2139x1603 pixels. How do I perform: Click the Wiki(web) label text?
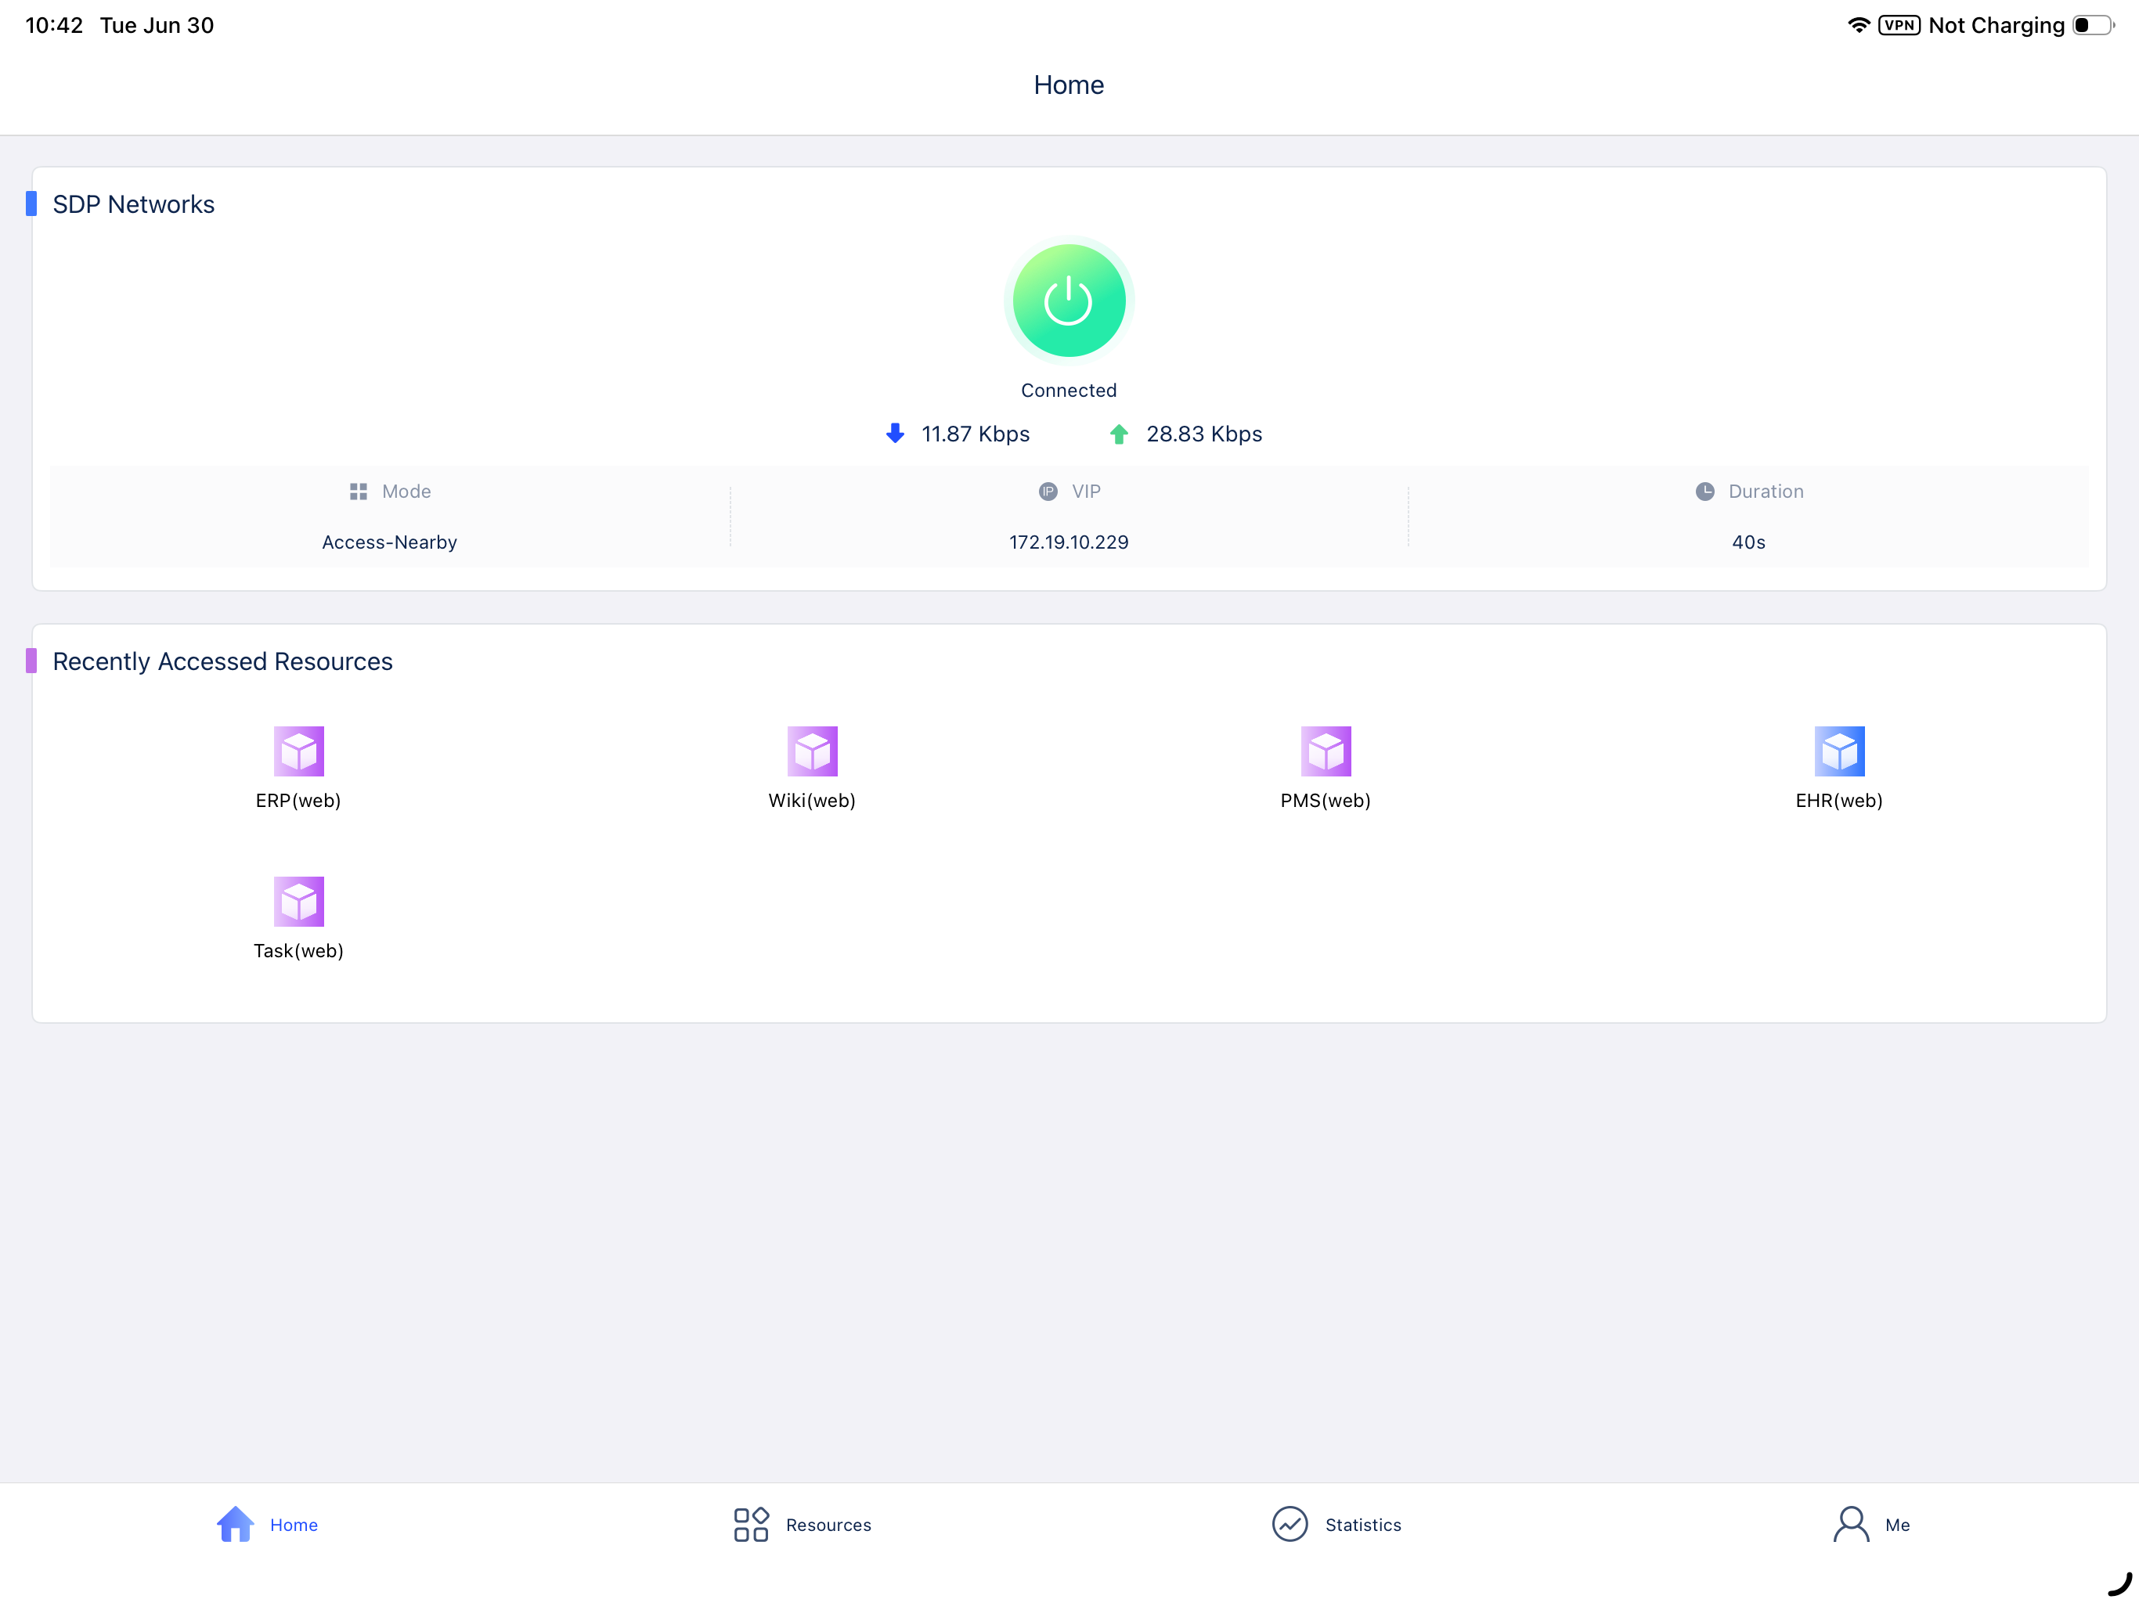coord(812,801)
